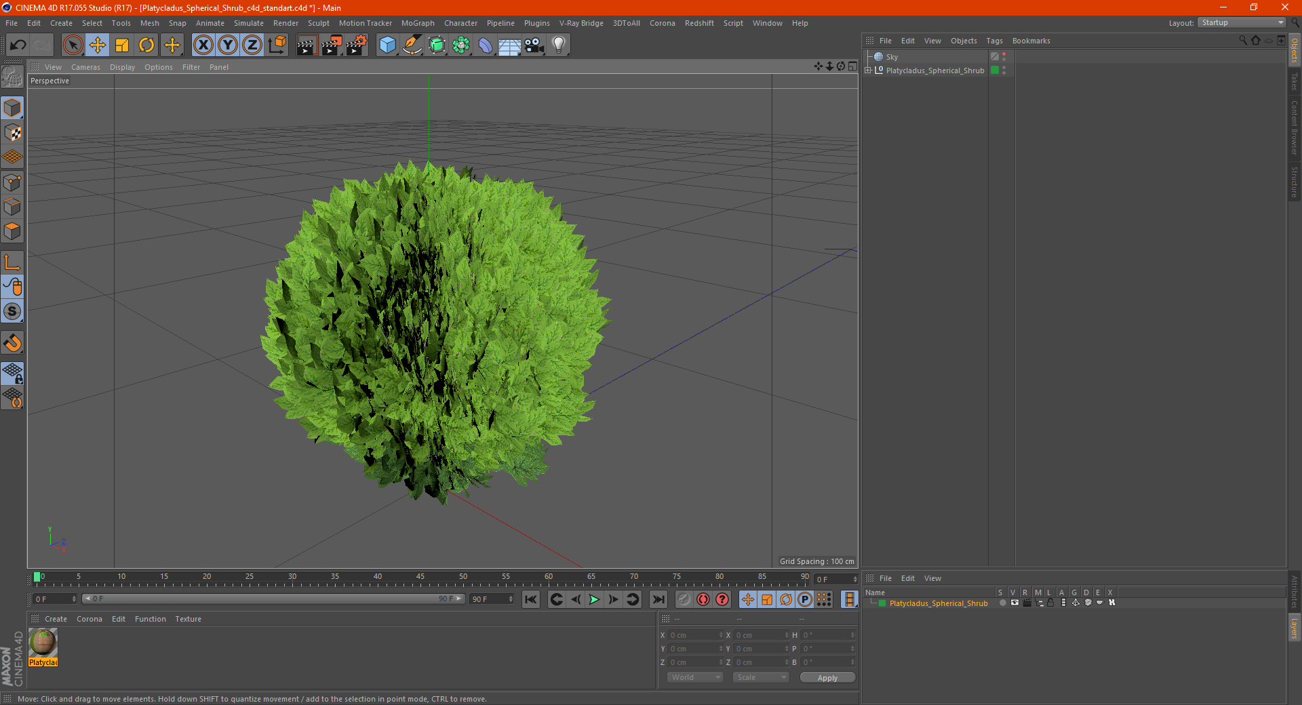Add a Light object
The image size is (1302, 705).
pyautogui.click(x=559, y=45)
